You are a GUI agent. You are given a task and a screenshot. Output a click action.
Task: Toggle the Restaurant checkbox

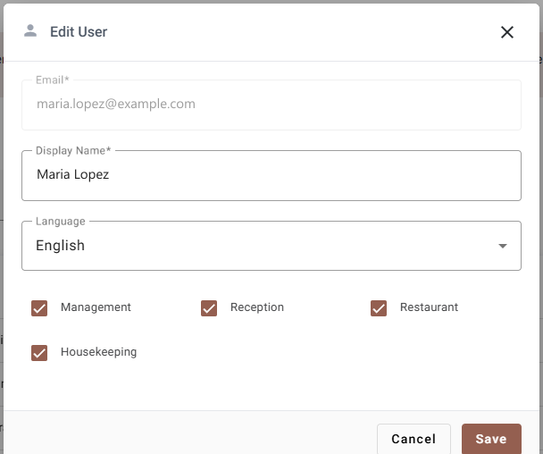tap(379, 308)
